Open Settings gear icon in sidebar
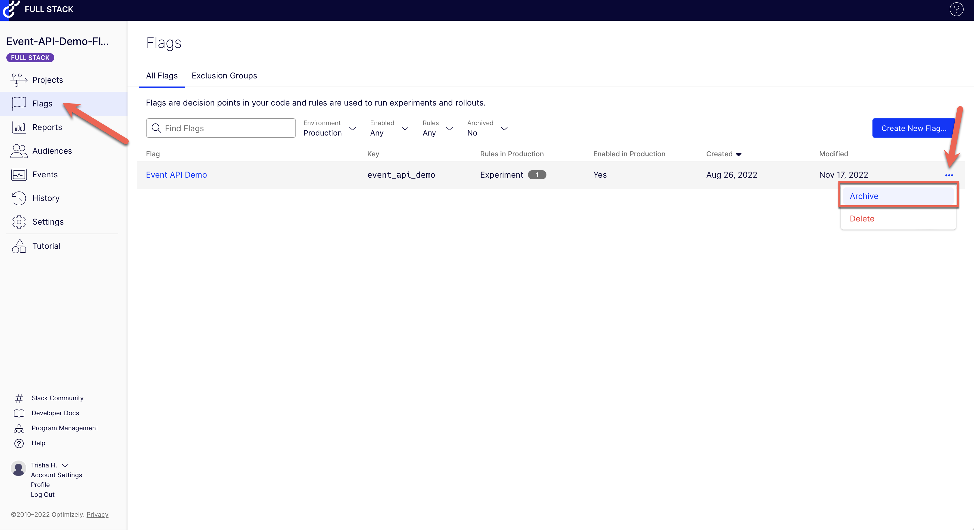The width and height of the screenshot is (974, 530). tap(19, 222)
